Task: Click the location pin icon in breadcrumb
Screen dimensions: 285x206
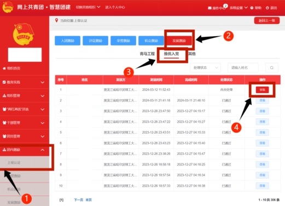Action: pyautogui.click(x=56, y=20)
